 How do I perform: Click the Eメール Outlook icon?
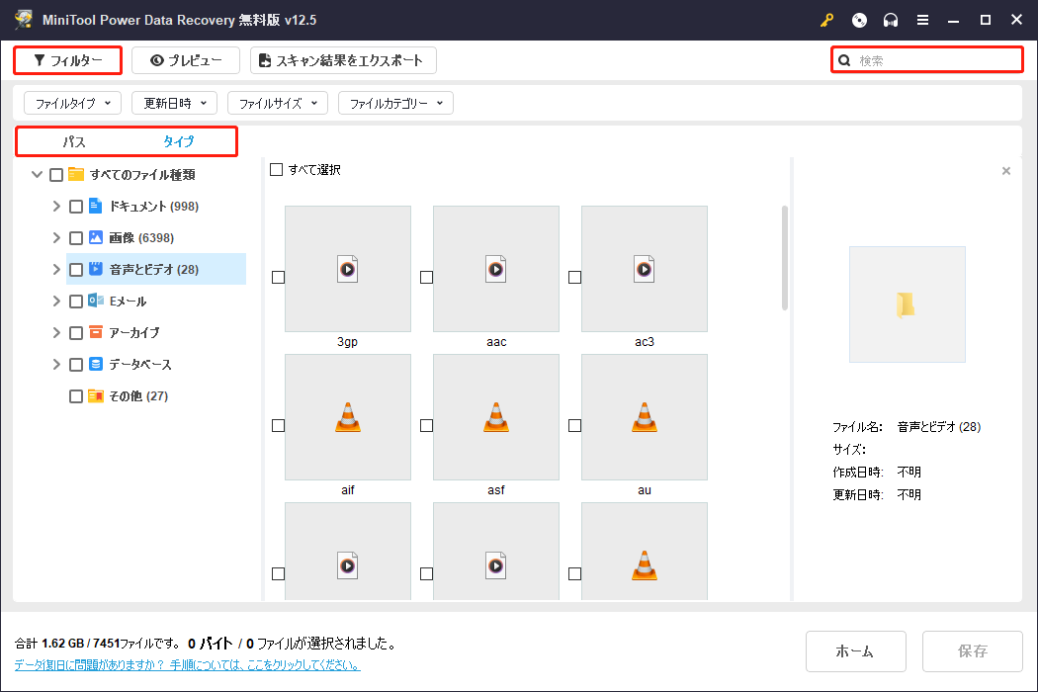click(96, 300)
